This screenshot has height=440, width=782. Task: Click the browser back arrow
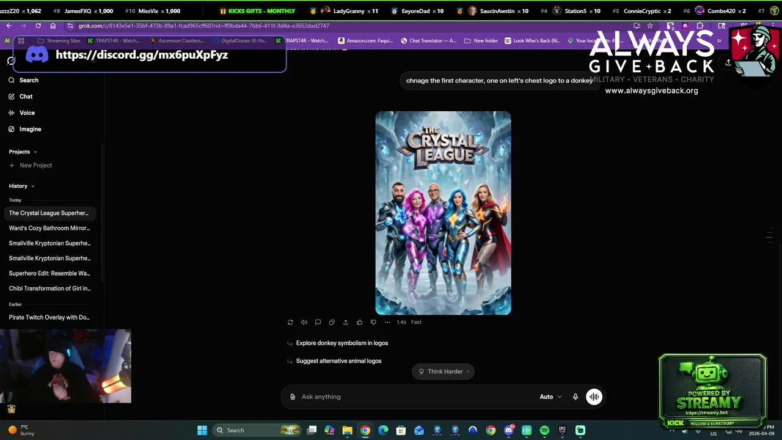(x=9, y=26)
